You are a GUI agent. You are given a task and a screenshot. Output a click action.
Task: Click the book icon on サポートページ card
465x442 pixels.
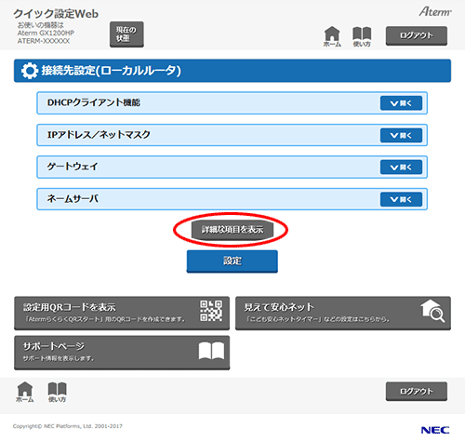211,351
